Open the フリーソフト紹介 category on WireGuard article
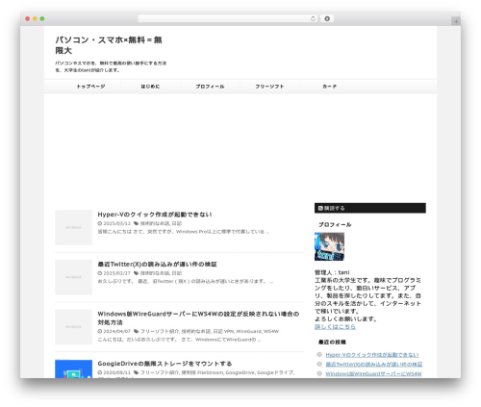 pos(160,331)
